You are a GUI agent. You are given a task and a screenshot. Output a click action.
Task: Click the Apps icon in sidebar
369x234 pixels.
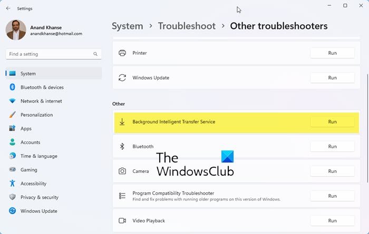click(x=13, y=128)
